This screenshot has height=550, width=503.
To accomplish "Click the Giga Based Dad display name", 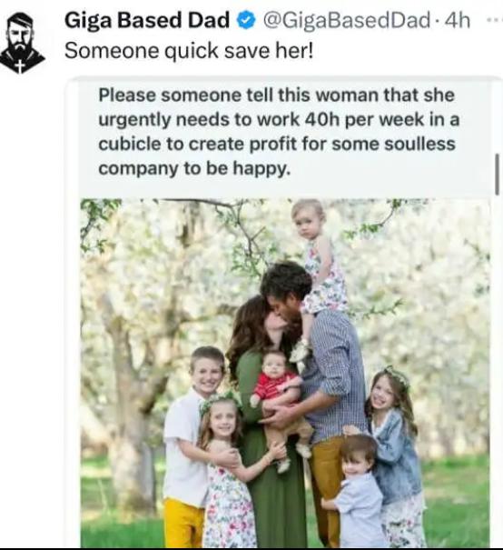I will [147, 20].
